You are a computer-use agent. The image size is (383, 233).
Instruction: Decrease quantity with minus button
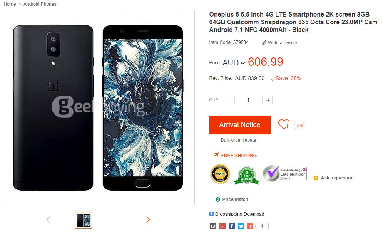228,100
